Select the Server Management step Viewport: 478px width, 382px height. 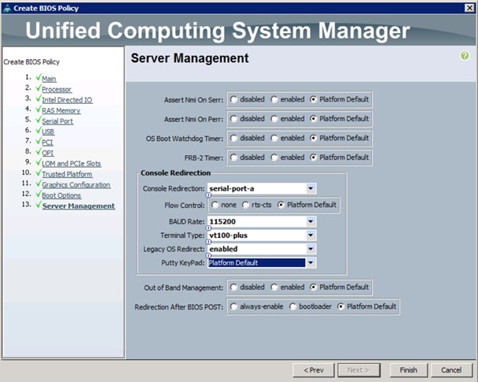pos(79,206)
